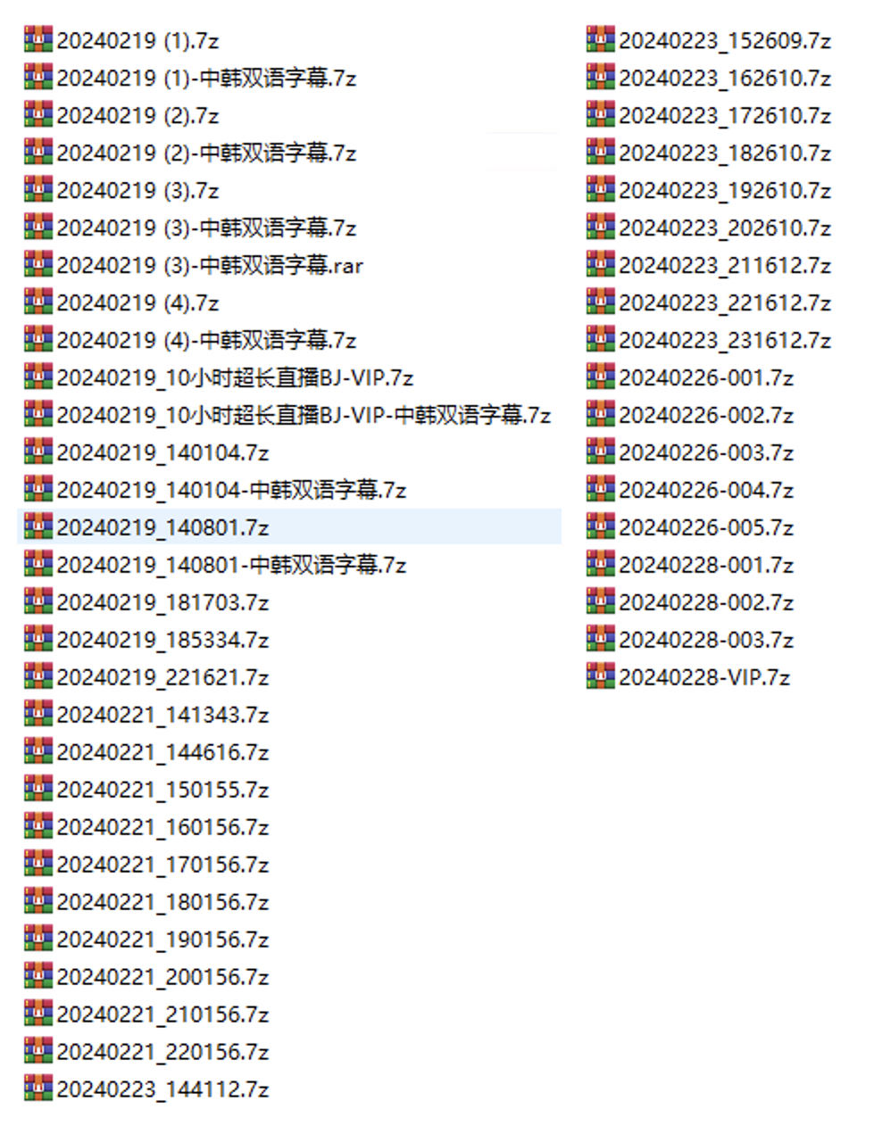Select 20240219 (2)-中韩双语字幕.7z file name
This screenshot has height=1126, width=891.
click(x=206, y=153)
